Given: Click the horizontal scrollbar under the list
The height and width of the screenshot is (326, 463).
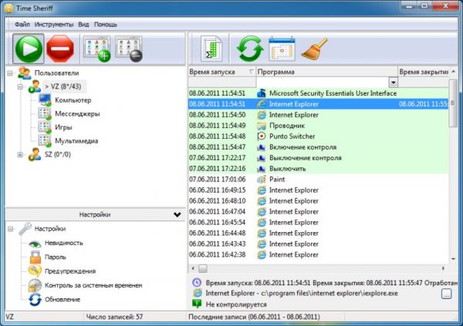Looking at the screenshot, I should [x=309, y=268].
